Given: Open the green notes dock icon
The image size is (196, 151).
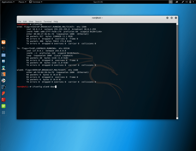Looking at the screenshot, I should tap(3, 106).
